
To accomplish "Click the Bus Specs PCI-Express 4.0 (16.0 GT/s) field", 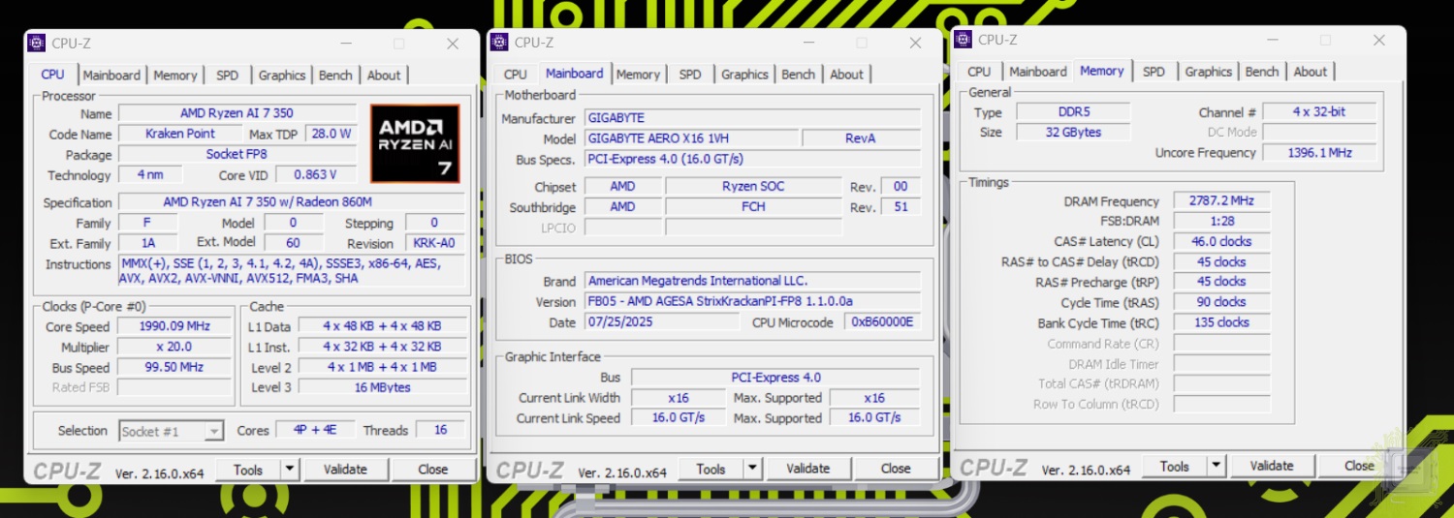I will tap(752, 159).
